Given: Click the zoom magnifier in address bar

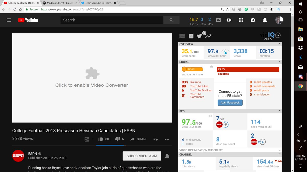Looking at the screenshot, I should pos(222,9).
